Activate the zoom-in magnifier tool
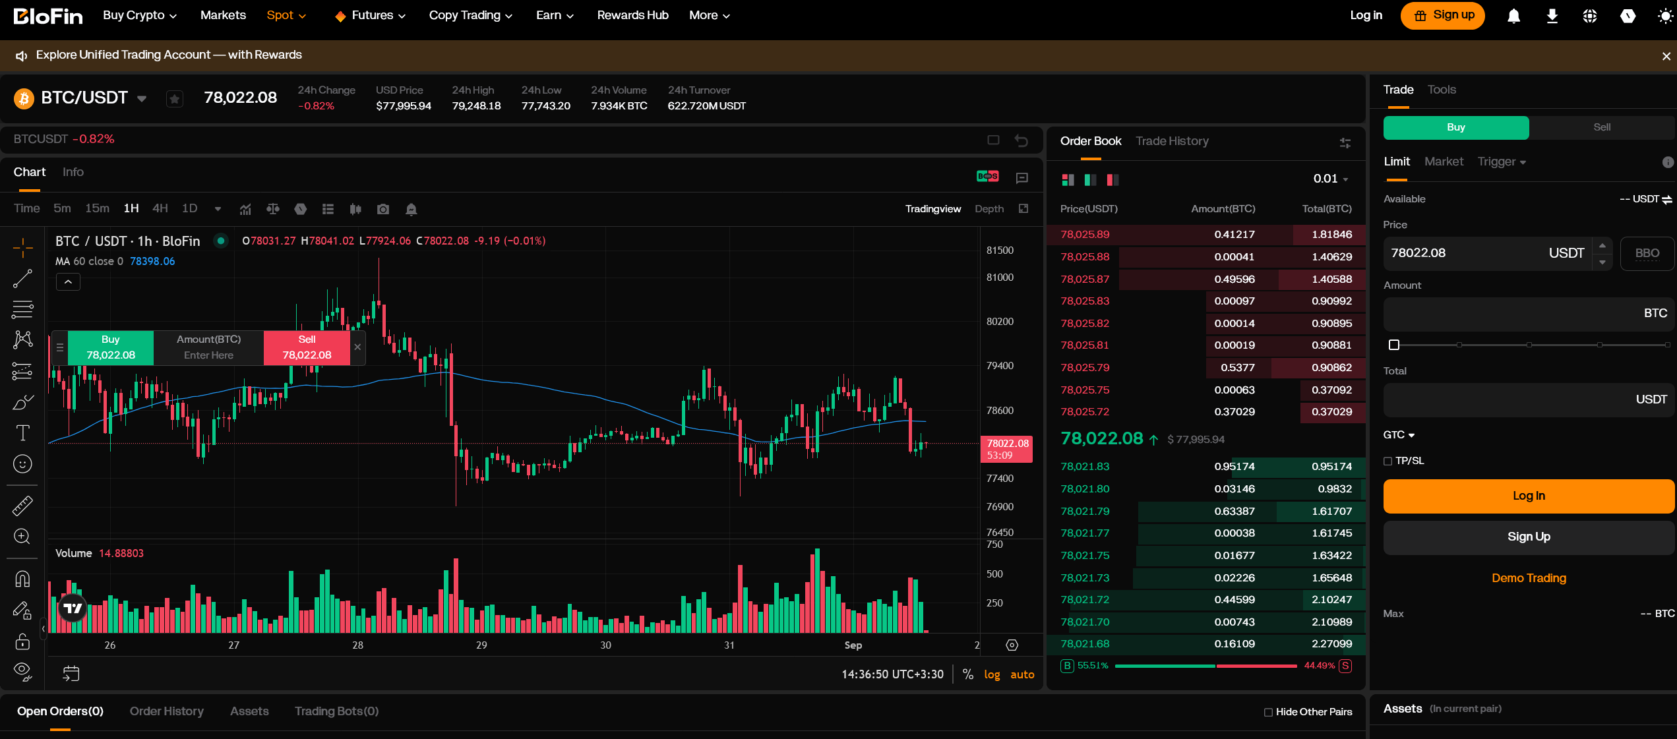The width and height of the screenshot is (1677, 739). point(22,536)
